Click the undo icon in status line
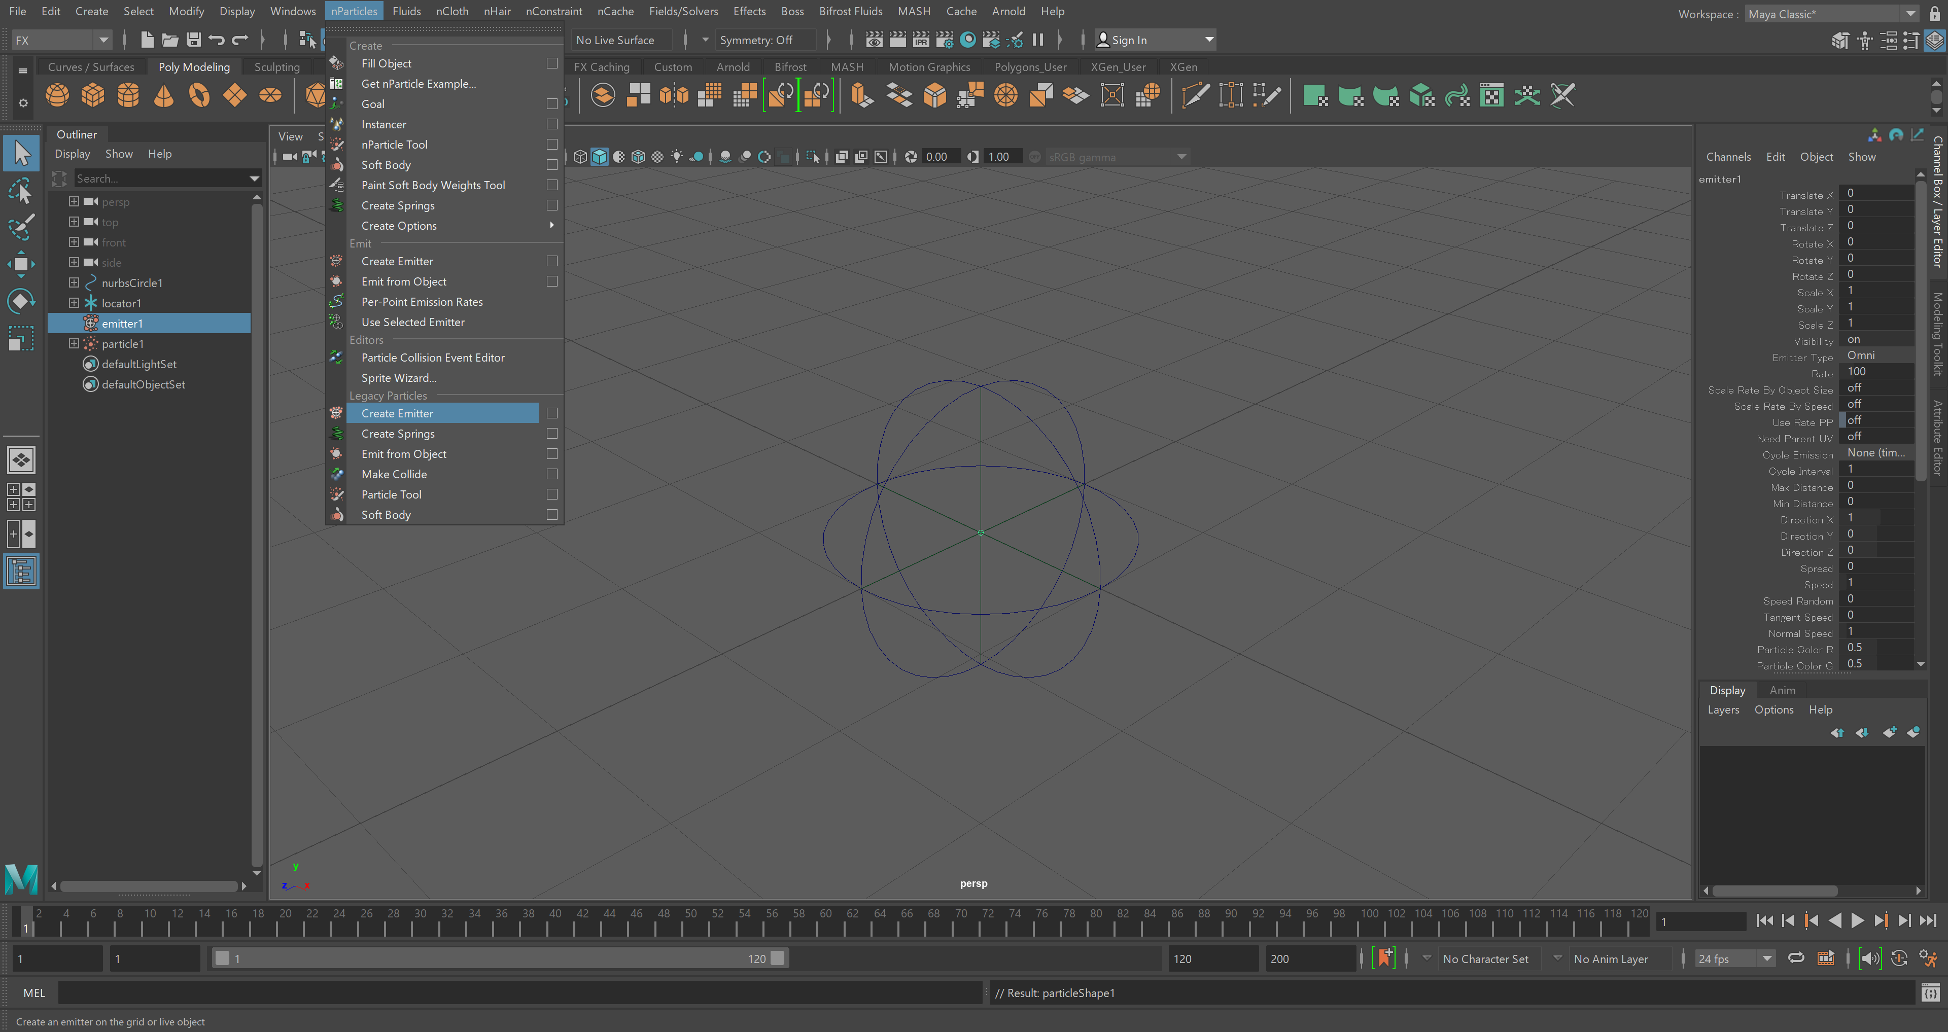 pos(216,40)
